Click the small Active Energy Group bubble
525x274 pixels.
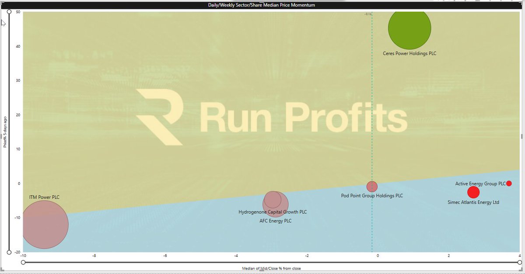point(509,184)
